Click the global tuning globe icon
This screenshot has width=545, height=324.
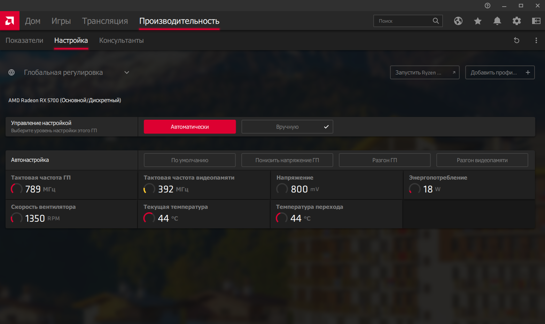11,72
